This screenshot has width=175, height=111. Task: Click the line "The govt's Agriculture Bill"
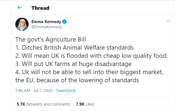(51, 40)
